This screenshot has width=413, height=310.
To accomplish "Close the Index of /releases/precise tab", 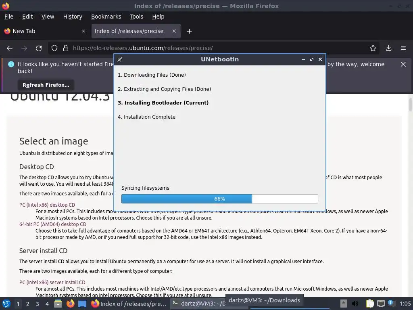I will click(174, 31).
